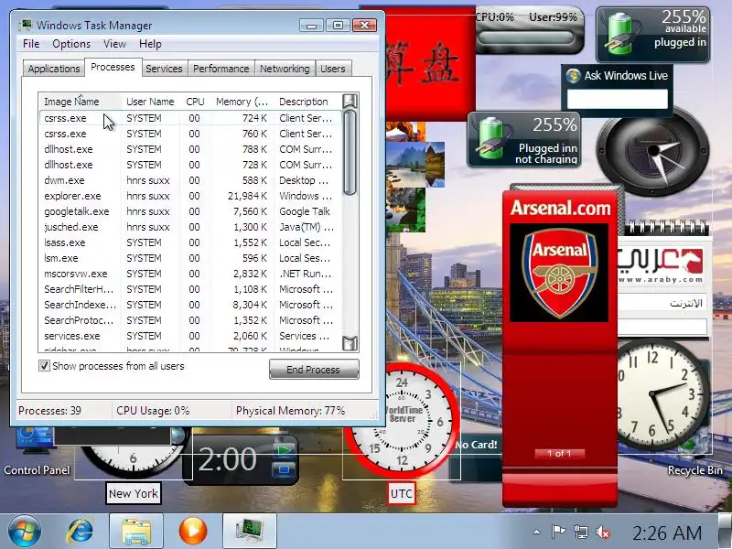Click battery gadget showing 255% available
The width and height of the screenshot is (732, 549).
pyautogui.click(x=652, y=35)
